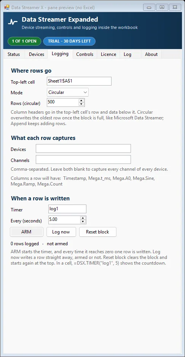The height and width of the screenshot is (357, 185).
Task: Minimize the Data Streamer X window
Action: (149, 7)
